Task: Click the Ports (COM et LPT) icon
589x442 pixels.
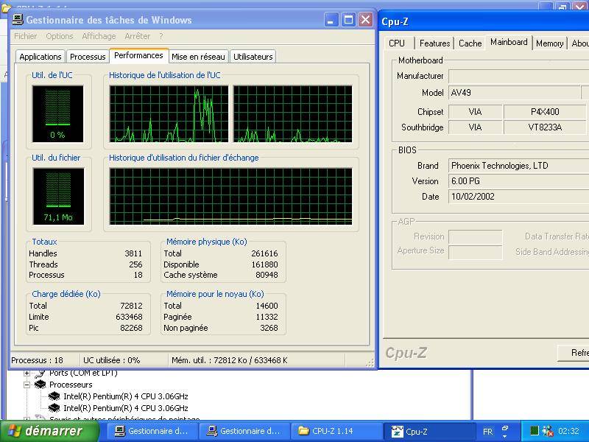Action: pyautogui.click(x=40, y=373)
